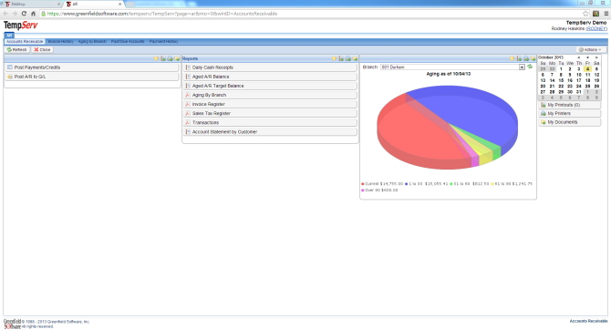Click the Refresh button
This screenshot has height=330, width=611.
(x=16, y=49)
